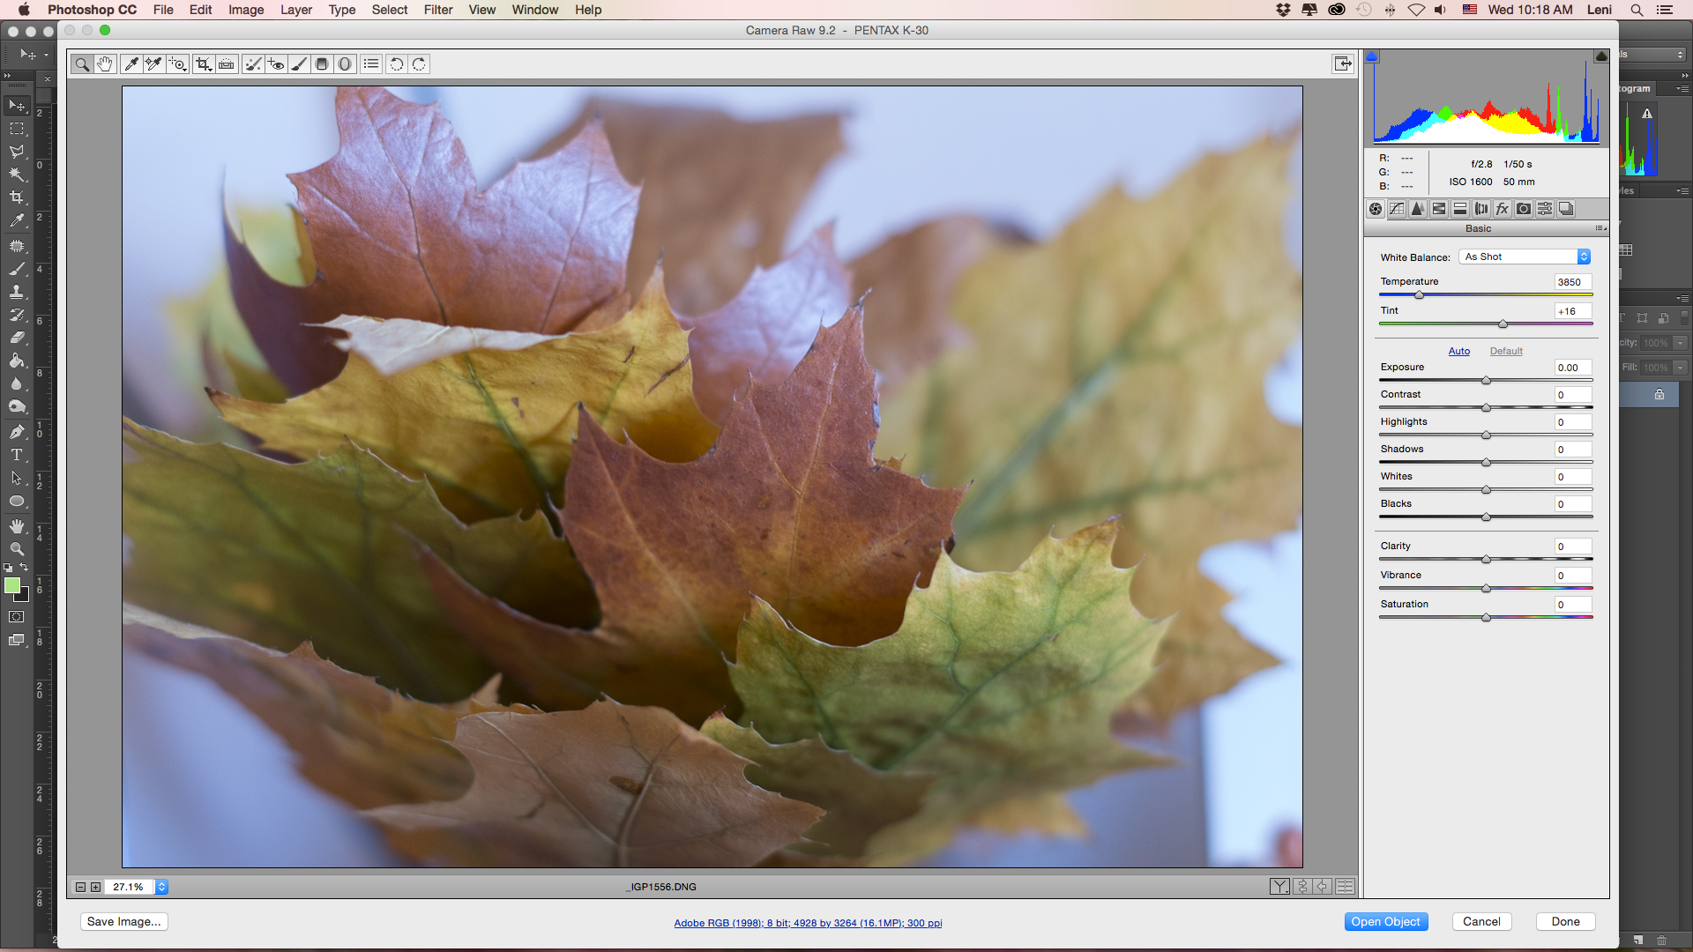Viewport: 1693px width, 952px height.
Task: Open the Camera Calibration panel tab
Action: tap(1524, 209)
